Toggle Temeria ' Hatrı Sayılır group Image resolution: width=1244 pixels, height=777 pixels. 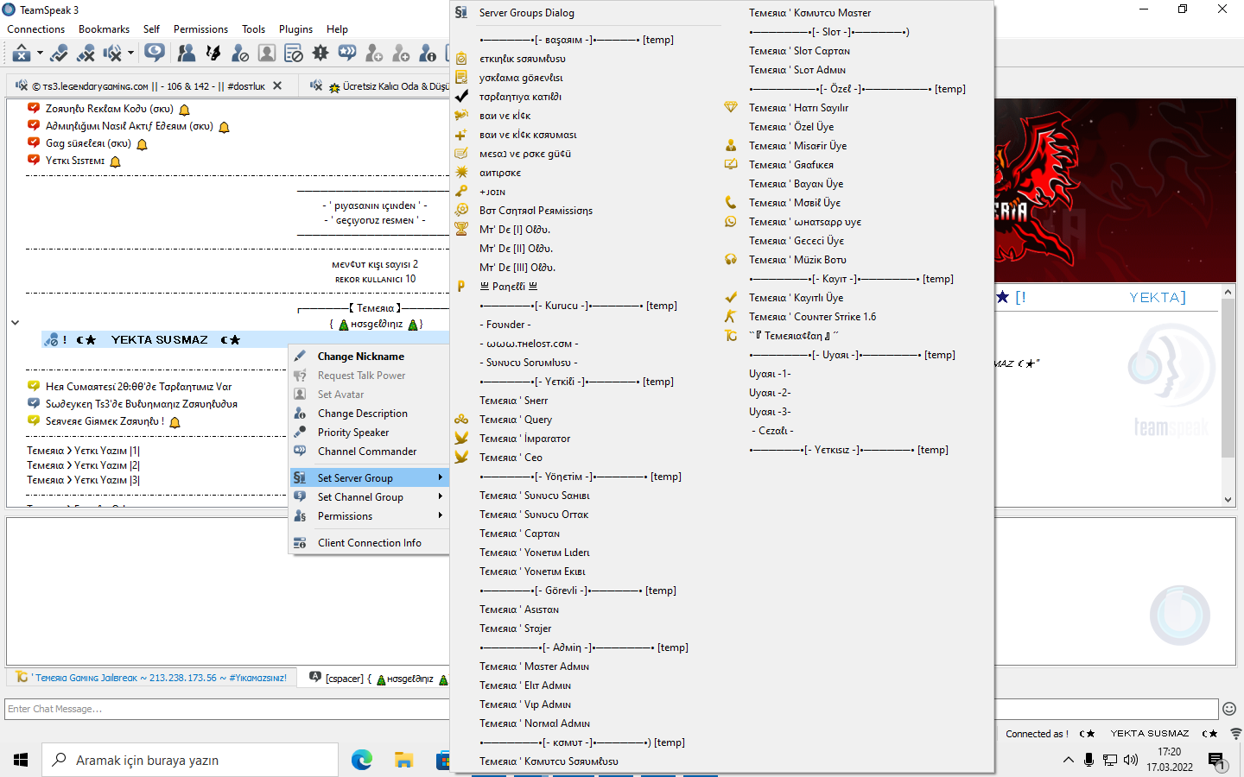point(857,108)
